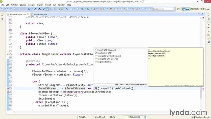Screen dimensions: 211x119
Task: Open the Refactor menu
Action: coord(15,5)
